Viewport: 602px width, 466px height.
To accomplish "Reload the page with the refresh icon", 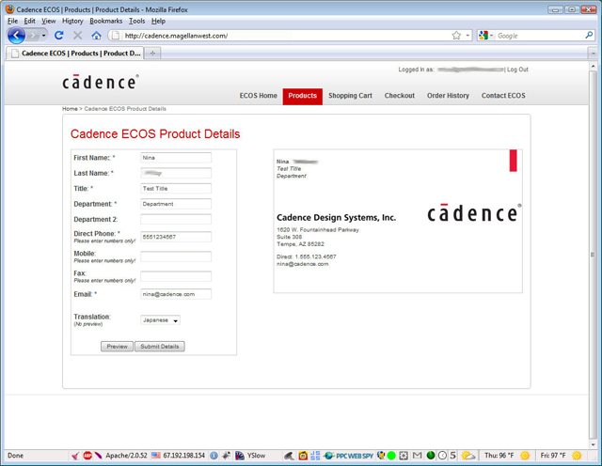I will (x=58, y=36).
